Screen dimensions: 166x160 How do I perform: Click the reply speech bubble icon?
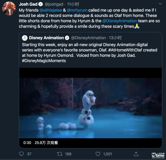[x=22, y=154]
